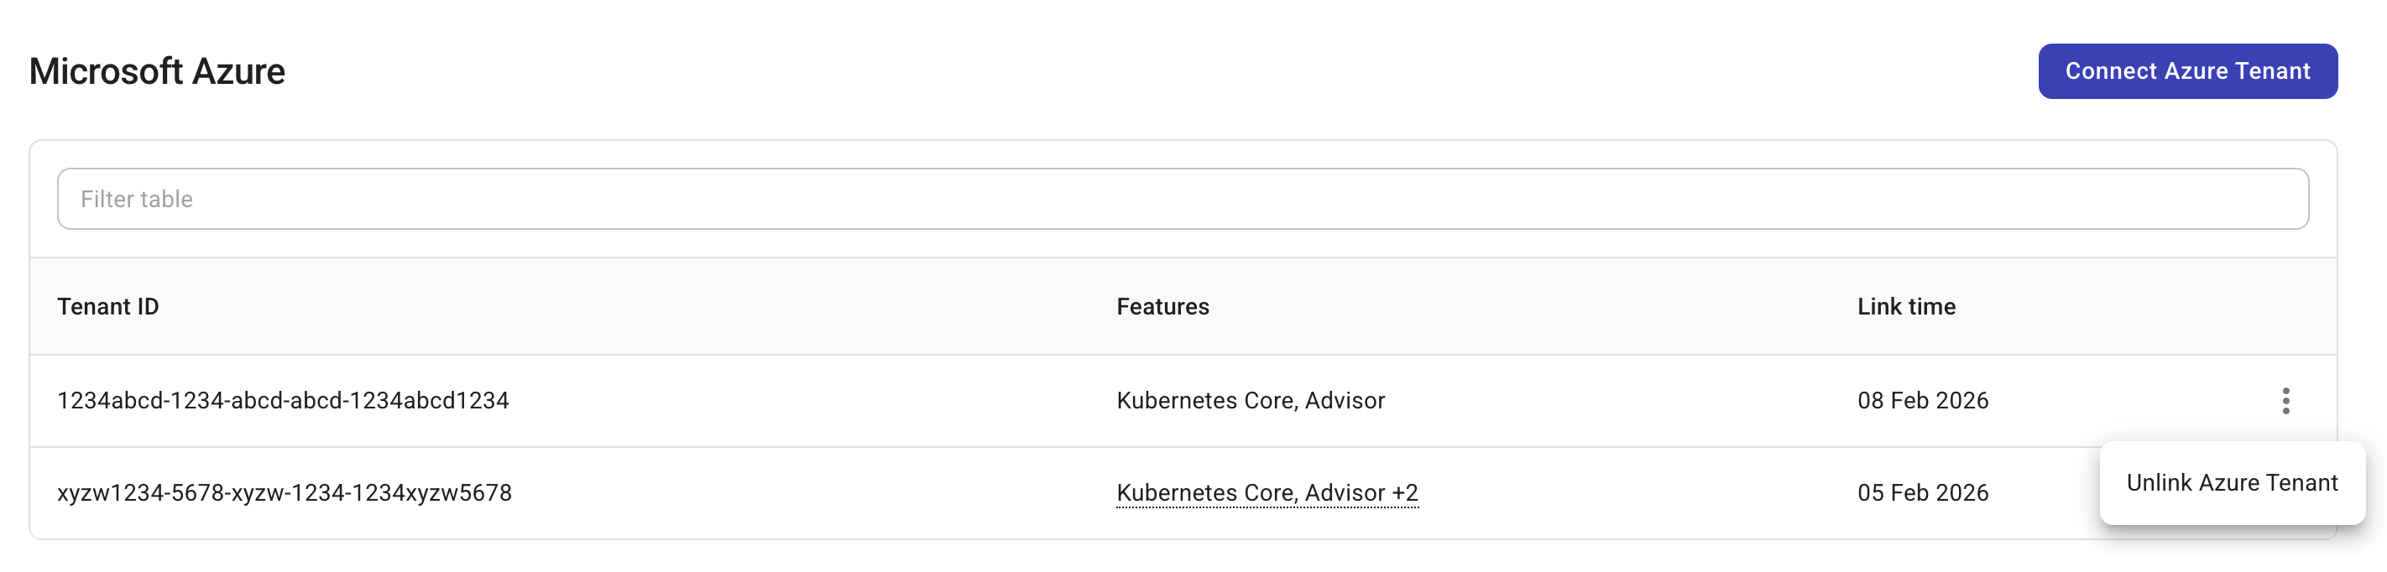Select tenant ID 1234abcd-1234-abcd-abcd-1234abcd1234

(x=283, y=400)
